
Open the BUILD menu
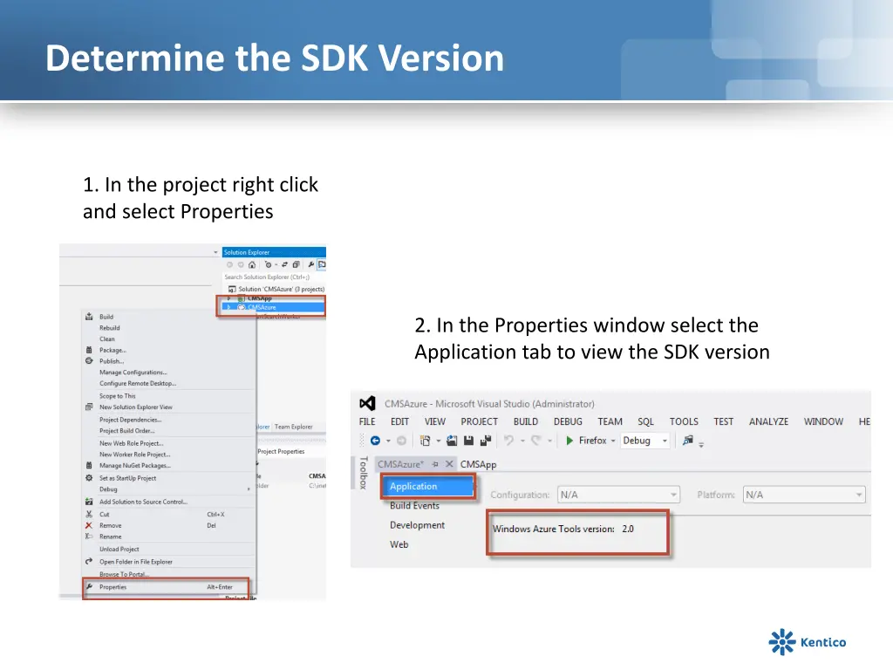[526, 421]
